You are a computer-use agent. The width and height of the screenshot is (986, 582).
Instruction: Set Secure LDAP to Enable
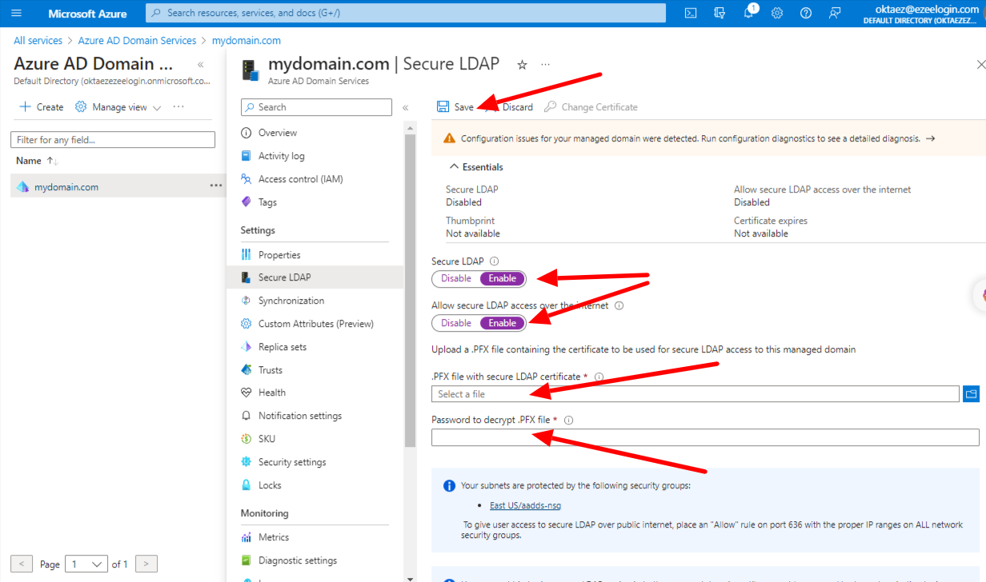click(503, 278)
